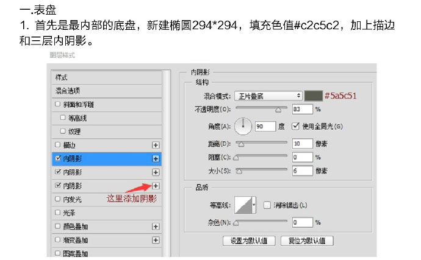This screenshot has height=260, width=421.
Task: Enable the 斜面和浮雕 checkbox
Action: click(57, 104)
